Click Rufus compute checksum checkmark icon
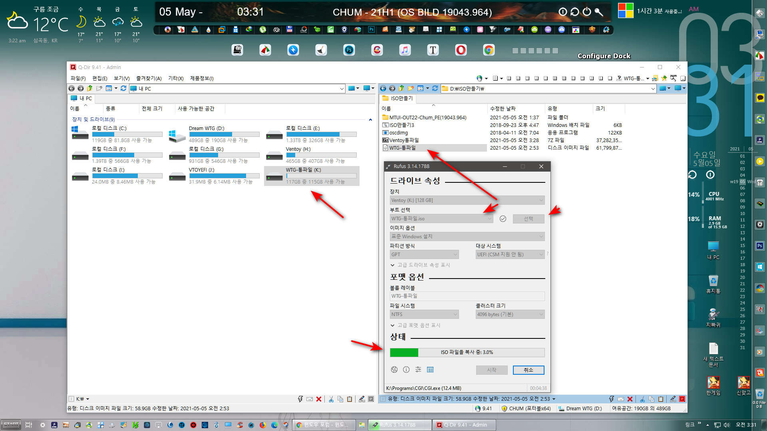The height and width of the screenshot is (431, 767). click(503, 219)
